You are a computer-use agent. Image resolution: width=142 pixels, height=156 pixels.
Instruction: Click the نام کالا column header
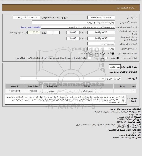point(87,86)
